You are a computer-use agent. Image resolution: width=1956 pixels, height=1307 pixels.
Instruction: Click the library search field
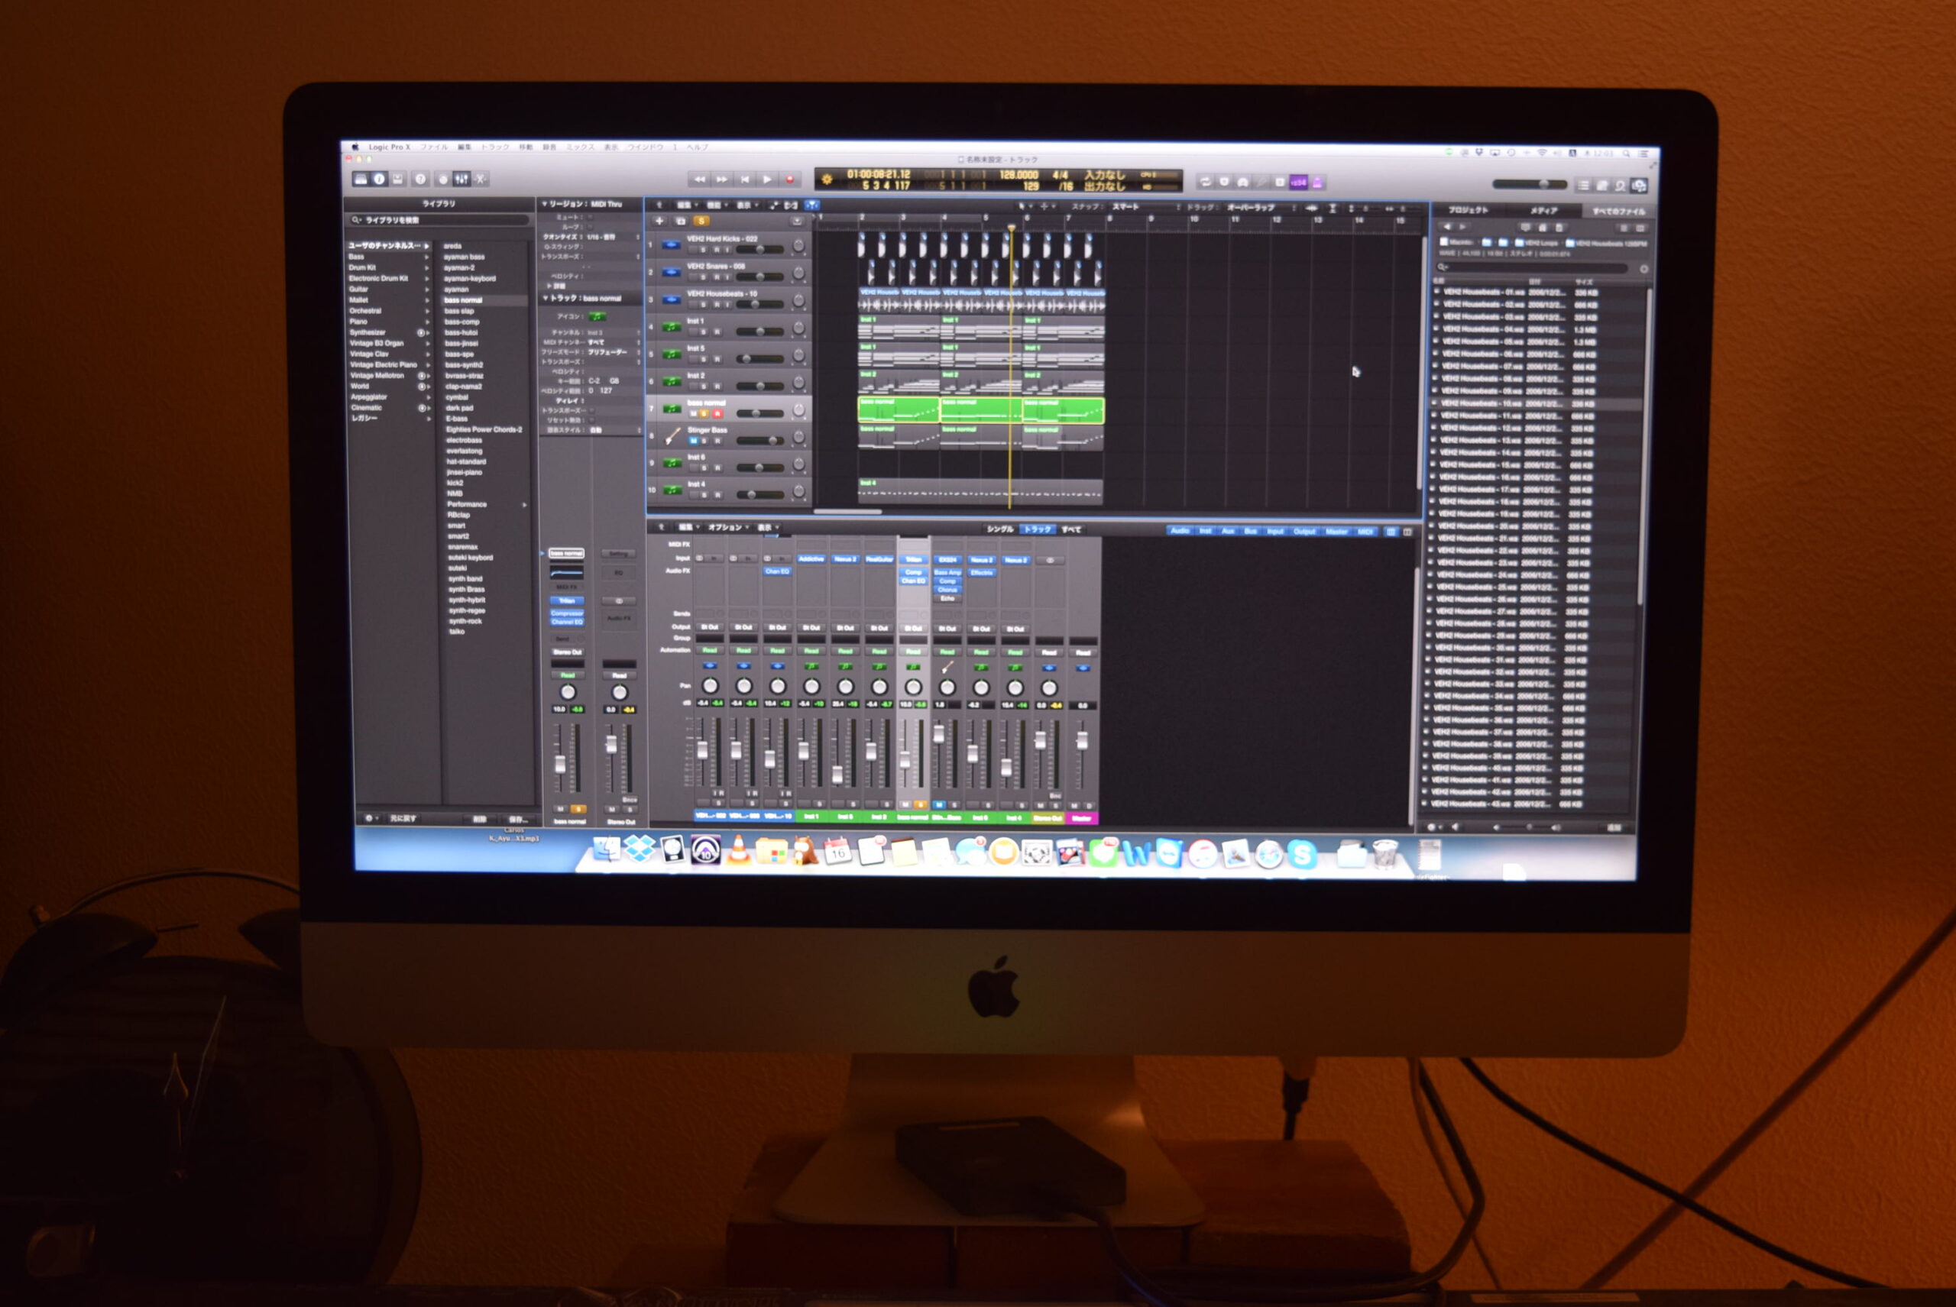439,220
